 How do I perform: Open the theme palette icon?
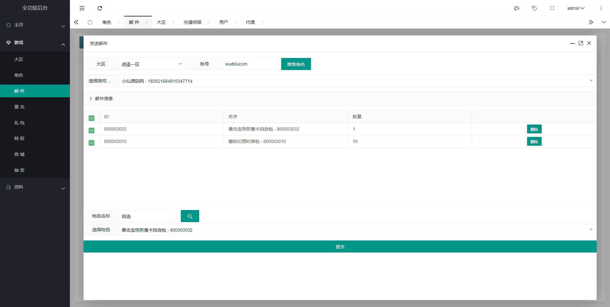tap(517, 8)
